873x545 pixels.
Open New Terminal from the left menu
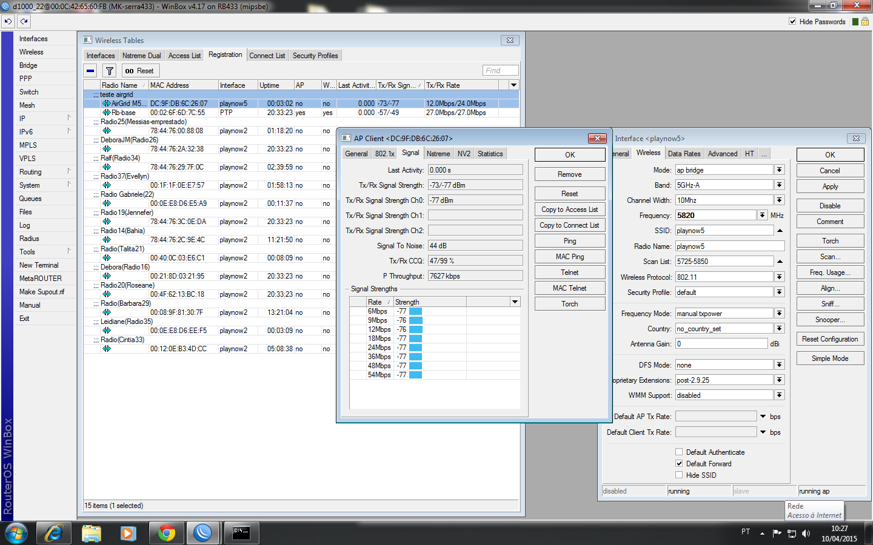[39, 265]
